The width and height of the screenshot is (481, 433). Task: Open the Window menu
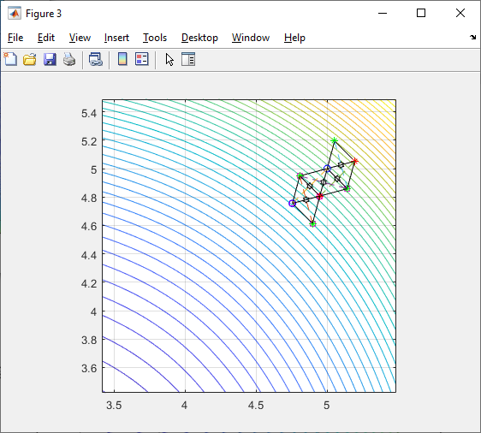251,38
